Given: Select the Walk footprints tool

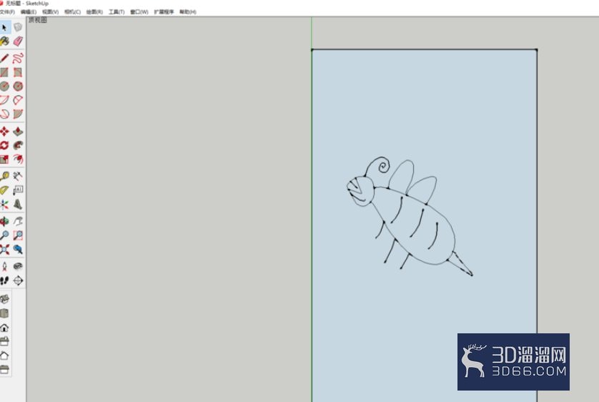Looking at the screenshot, I should pyautogui.click(x=4, y=280).
